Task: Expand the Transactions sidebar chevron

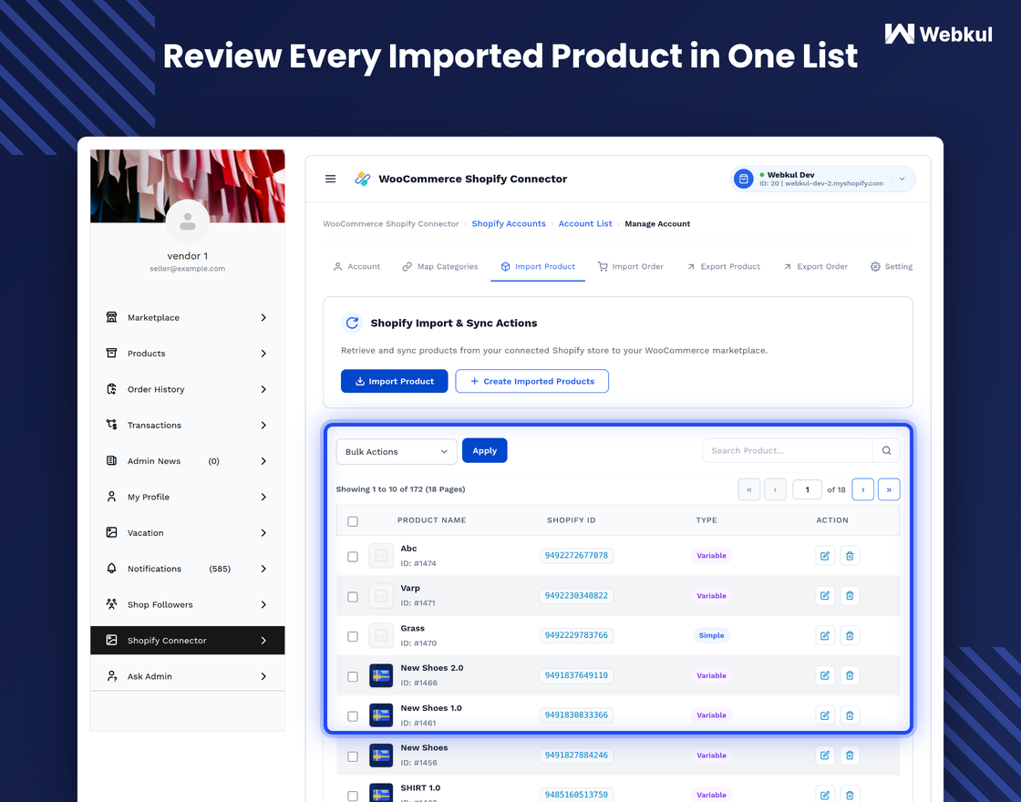Action: click(263, 425)
